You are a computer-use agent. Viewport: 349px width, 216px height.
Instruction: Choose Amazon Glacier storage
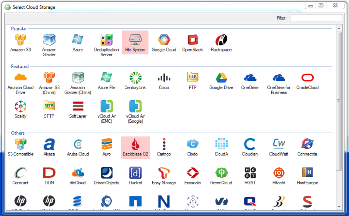[49, 45]
